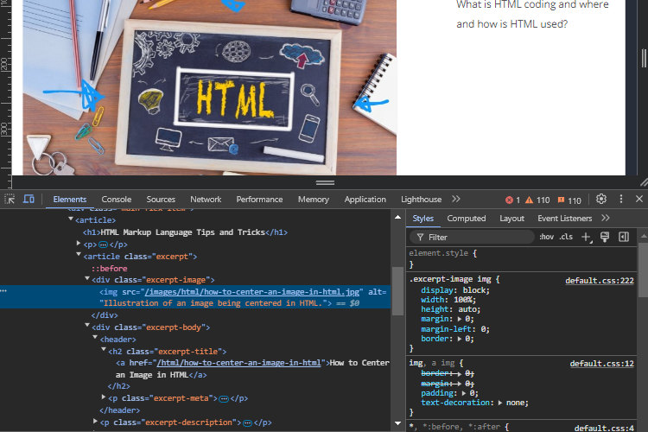The image size is (648, 432).
Task: Collapse the div class excerpt-body node
Action: tap(87, 326)
